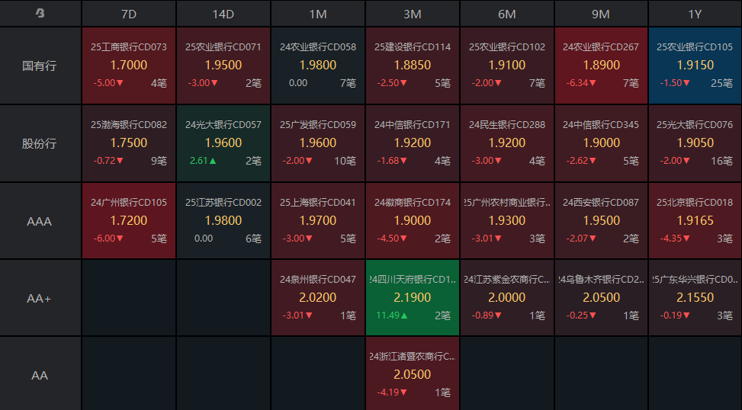Screen dimensions: 742x410
Task: Click the 24光大银行CD057 quote cell
Action: tap(223, 143)
